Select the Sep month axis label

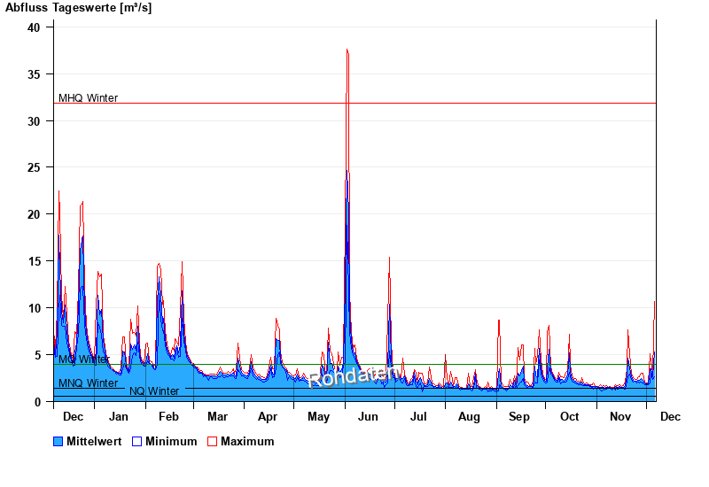click(x=519, y=416)
